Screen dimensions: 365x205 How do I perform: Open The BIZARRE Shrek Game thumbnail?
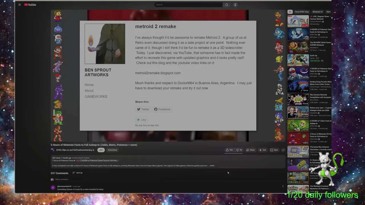[x=298, y=47]
